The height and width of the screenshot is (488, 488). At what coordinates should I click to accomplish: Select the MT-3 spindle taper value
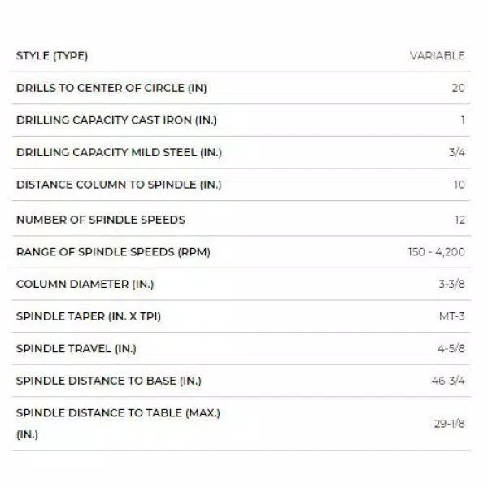coord(451,316)
